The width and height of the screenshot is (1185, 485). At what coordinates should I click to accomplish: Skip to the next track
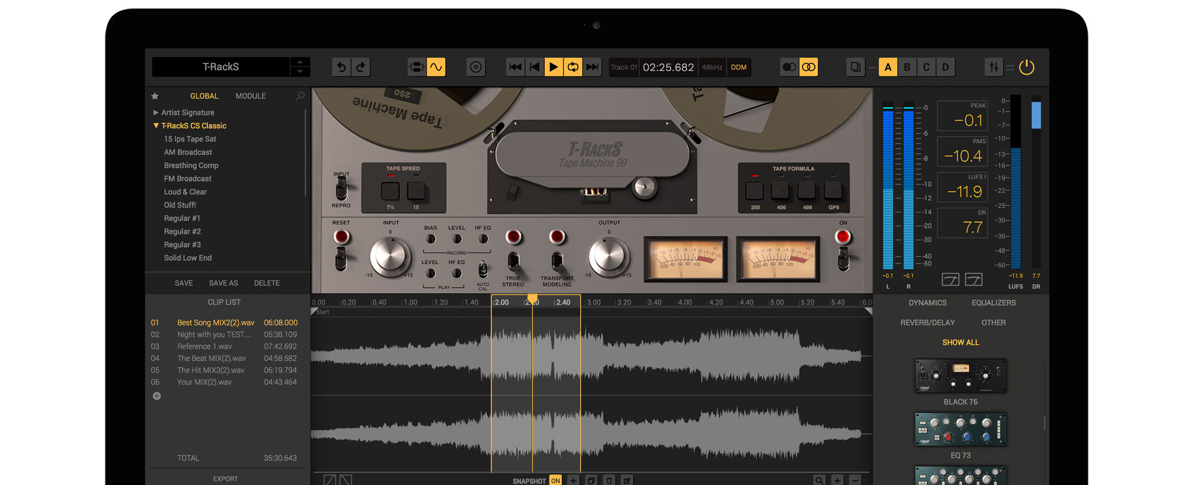[592, 67]
